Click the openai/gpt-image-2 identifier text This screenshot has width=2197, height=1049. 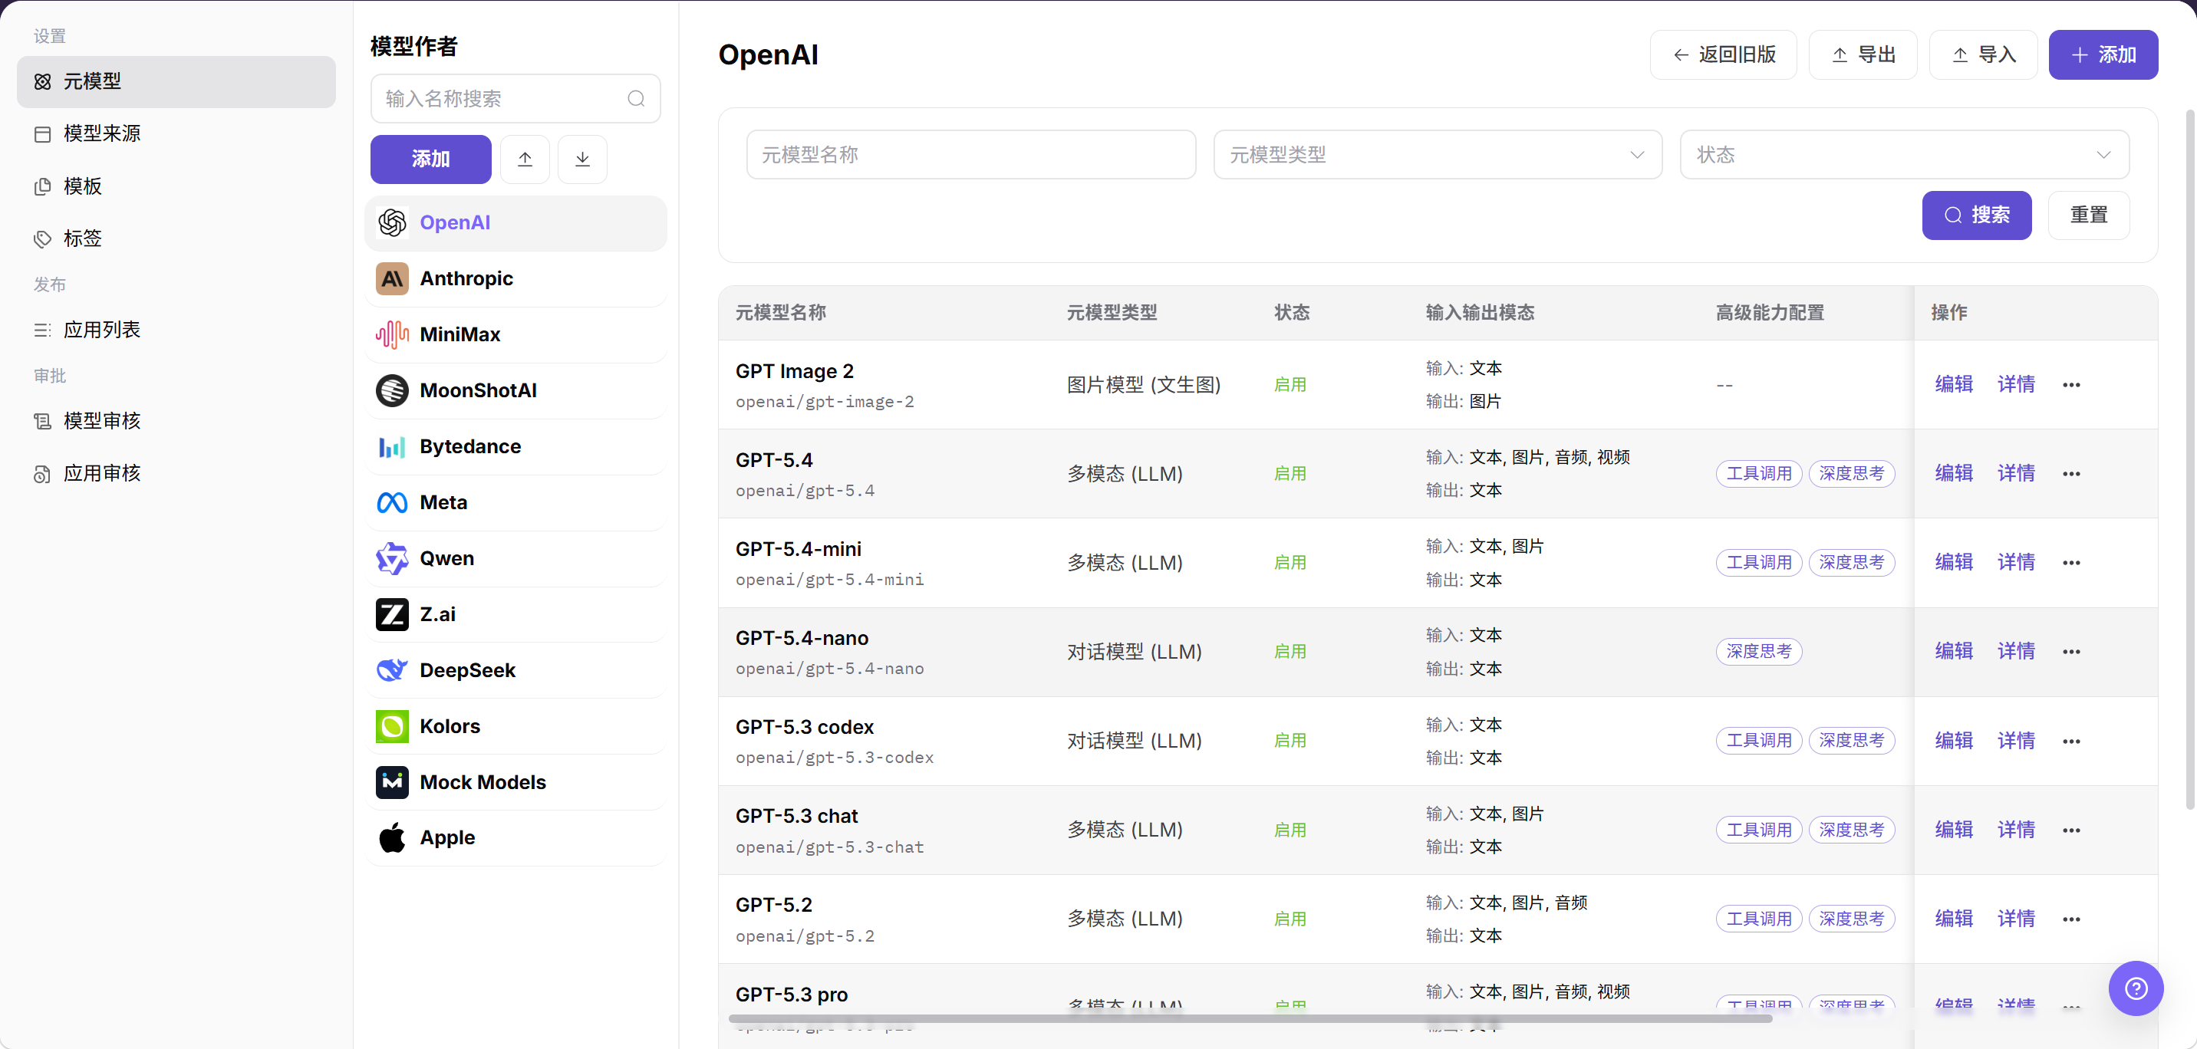[825, 402]
